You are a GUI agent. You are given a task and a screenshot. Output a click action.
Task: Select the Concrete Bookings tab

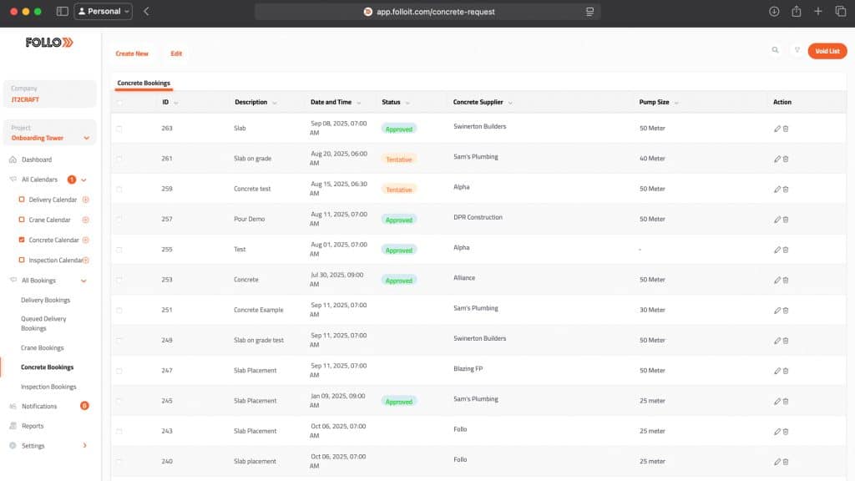coord(144,84)
